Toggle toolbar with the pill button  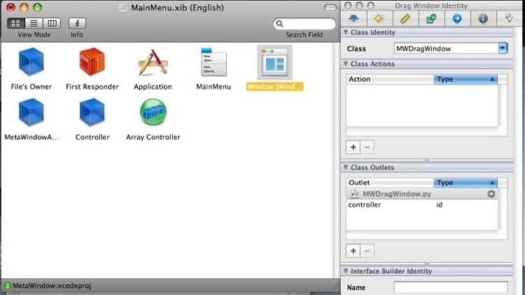pos(330,8)
